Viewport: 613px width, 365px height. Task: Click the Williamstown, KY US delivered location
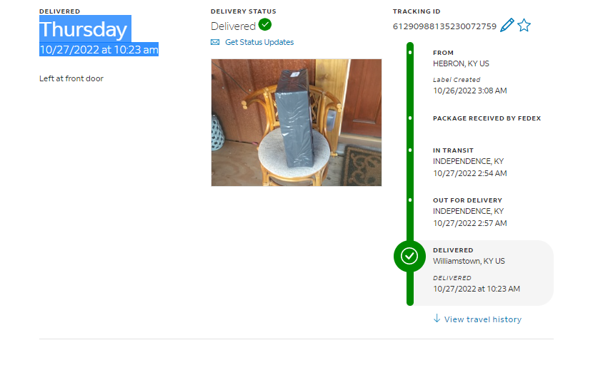(469, 261)
